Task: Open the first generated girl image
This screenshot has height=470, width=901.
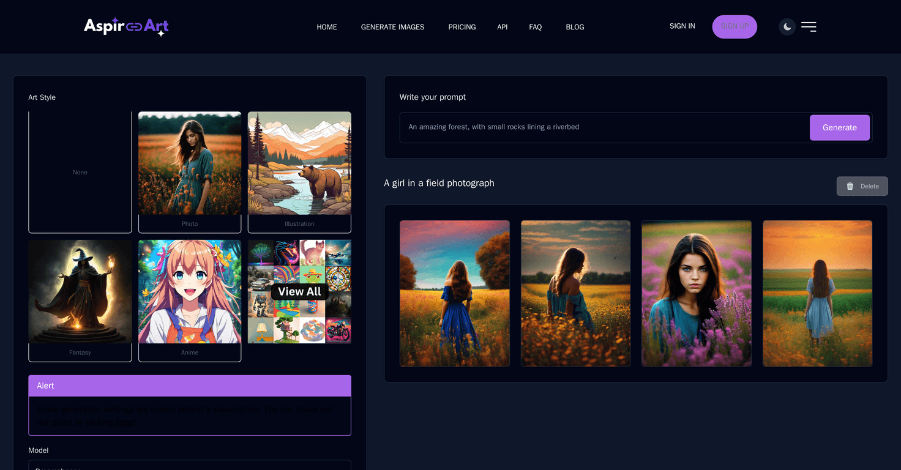Action: (x=454, y=293)
